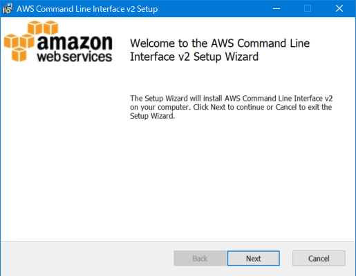356x276 pixels.
Task: Click the 'Welcome to the AWS Command Line' heading
Action: pos(220,43)
